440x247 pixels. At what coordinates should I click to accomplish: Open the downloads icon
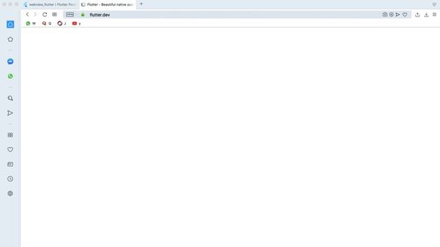426,14
